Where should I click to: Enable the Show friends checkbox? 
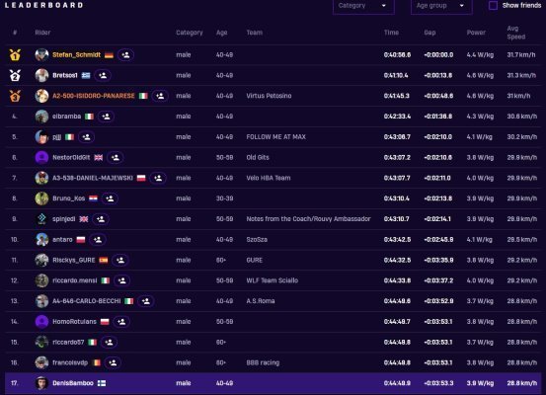(x=493, y=6)
